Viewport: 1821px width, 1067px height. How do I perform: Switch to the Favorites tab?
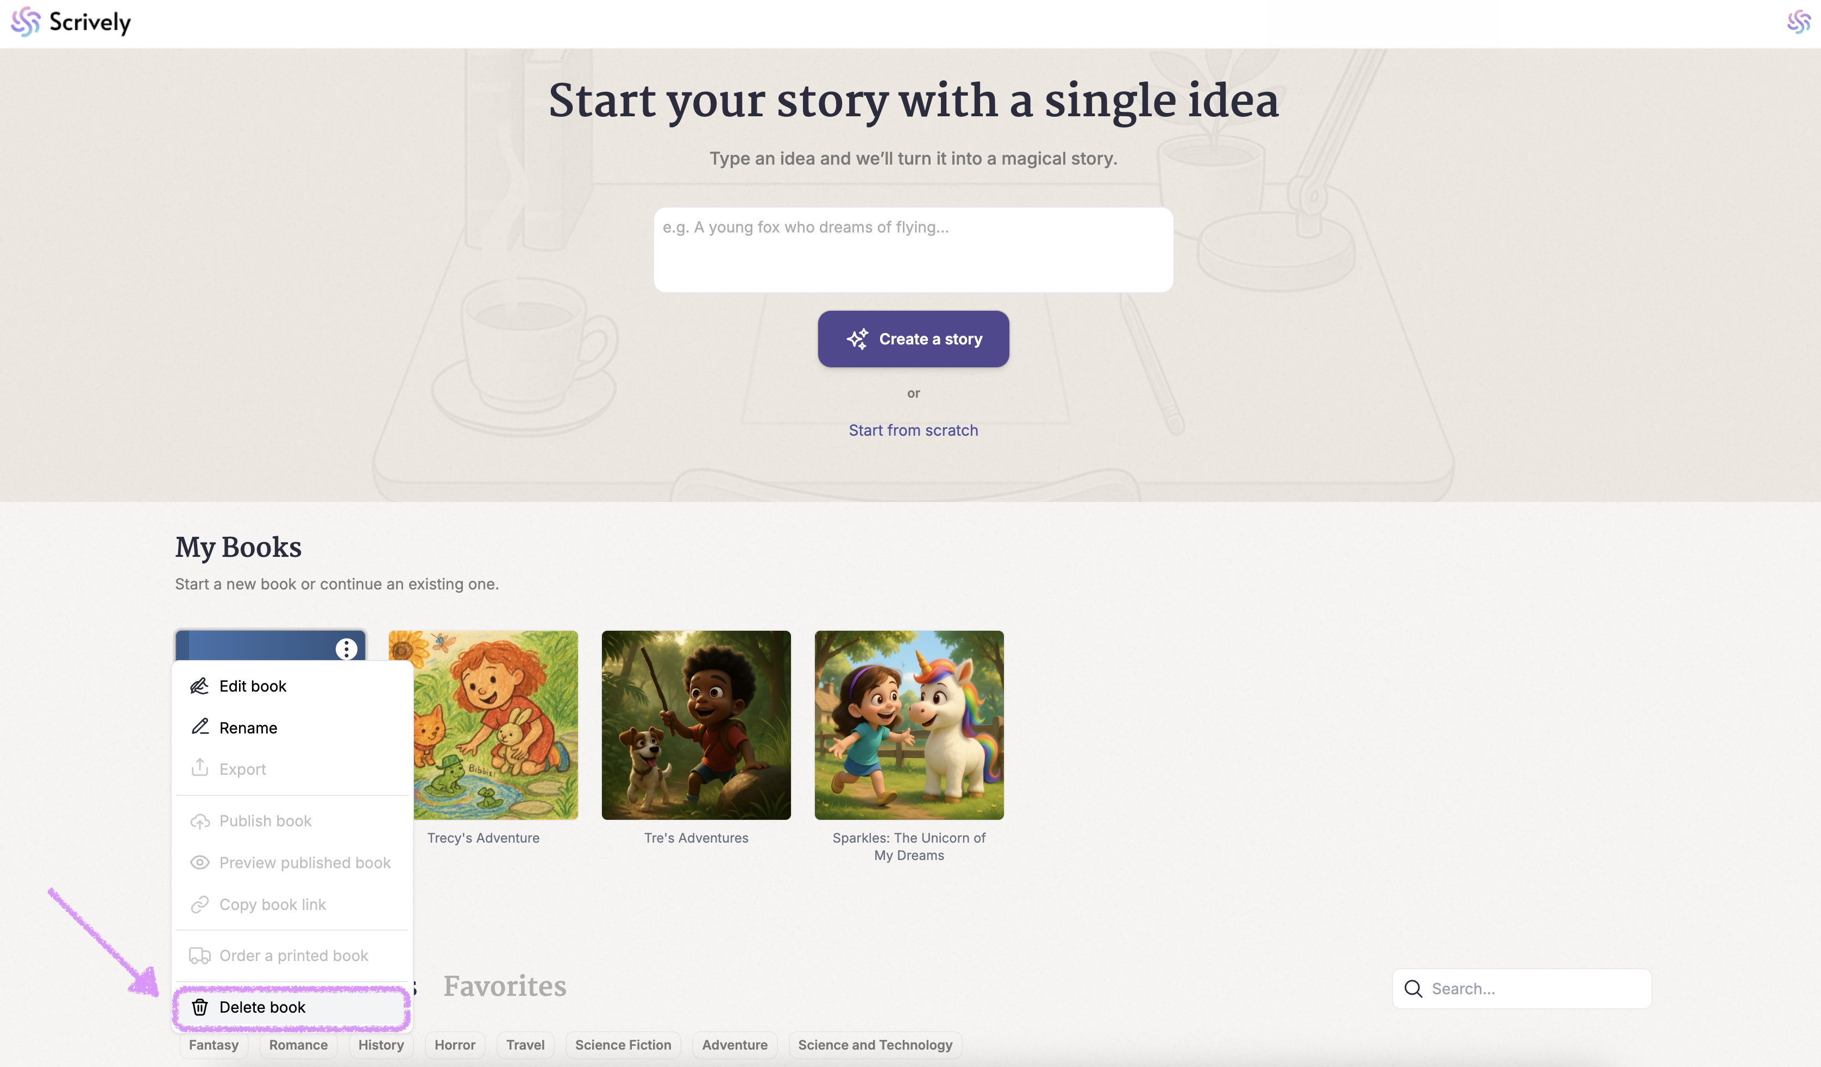[x=504, y=987]
